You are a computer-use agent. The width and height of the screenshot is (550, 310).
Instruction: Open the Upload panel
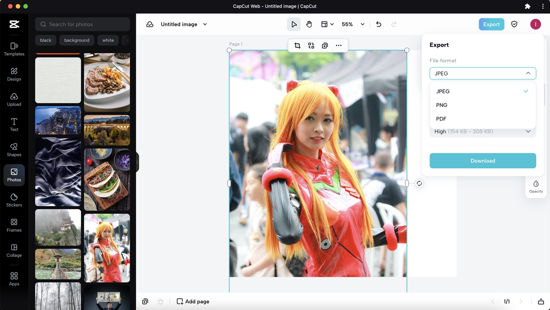[14, 99]
